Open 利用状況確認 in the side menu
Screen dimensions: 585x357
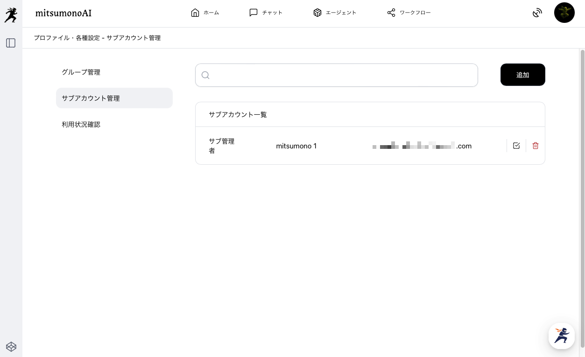click(x=81, y=125)
